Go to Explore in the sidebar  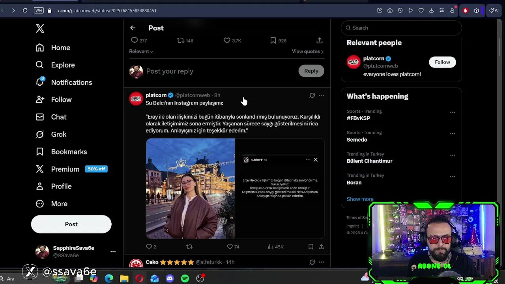(55, 65)
